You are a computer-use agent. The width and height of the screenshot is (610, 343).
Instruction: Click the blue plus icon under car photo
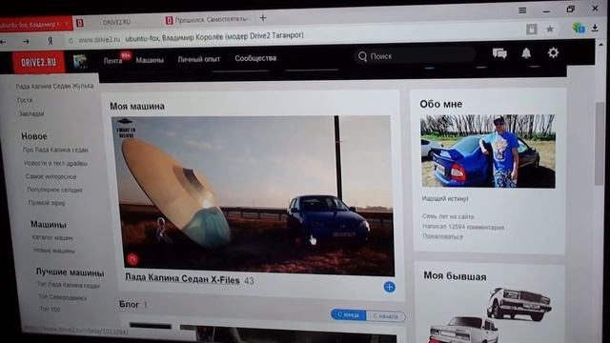click(389, 287)
